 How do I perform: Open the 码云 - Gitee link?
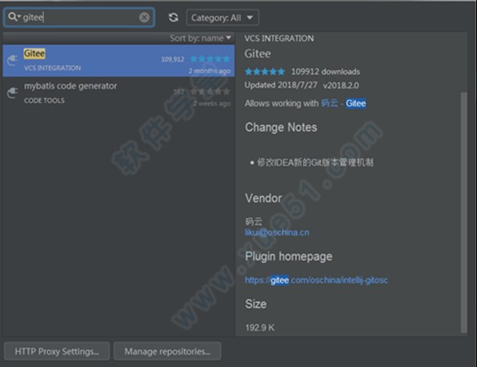tap(343, 103)
